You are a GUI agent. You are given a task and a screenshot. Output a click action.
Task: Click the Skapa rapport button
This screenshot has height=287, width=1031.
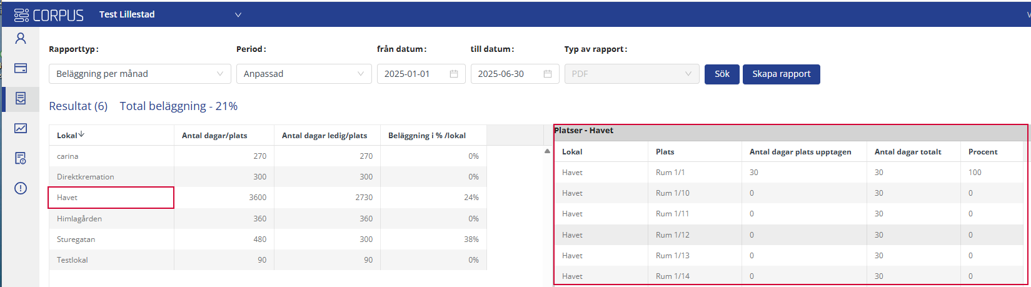pos(782,74)
